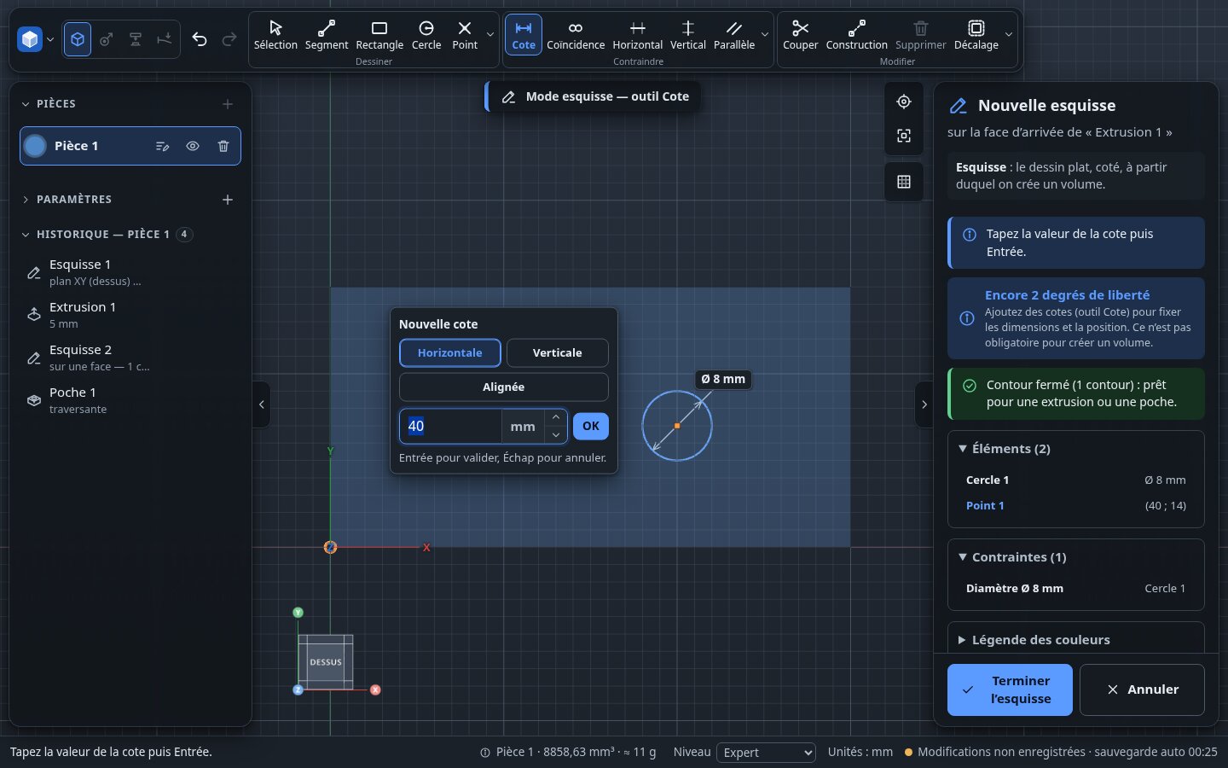1228x768 pixels.
Task: Delete Pièce 1 with the trash icon
Action: [223, 146]
